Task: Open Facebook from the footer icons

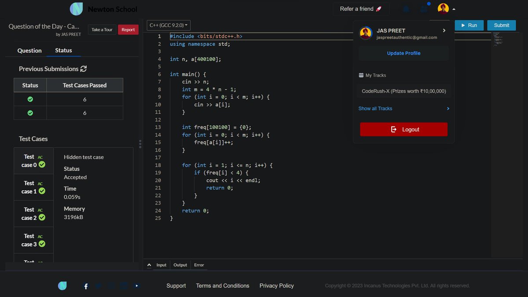Action: 85,286
